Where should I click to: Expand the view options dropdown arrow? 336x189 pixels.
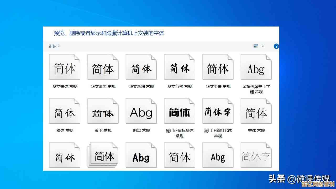(263, 46)
